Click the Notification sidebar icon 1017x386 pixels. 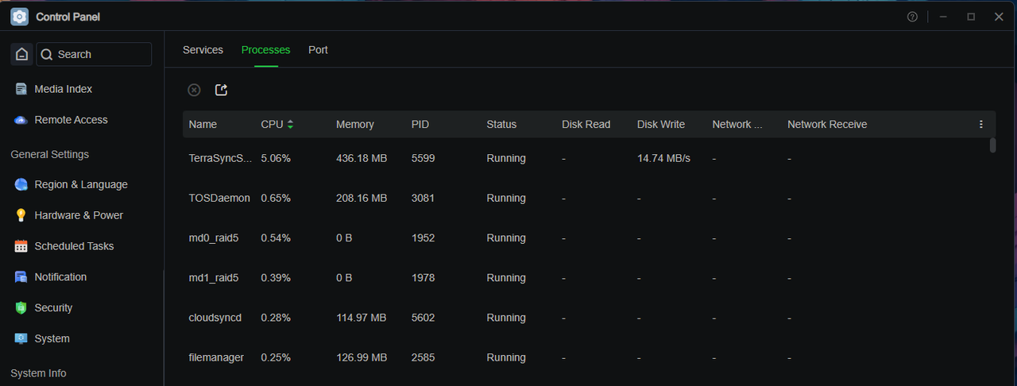tap(21, 277)
